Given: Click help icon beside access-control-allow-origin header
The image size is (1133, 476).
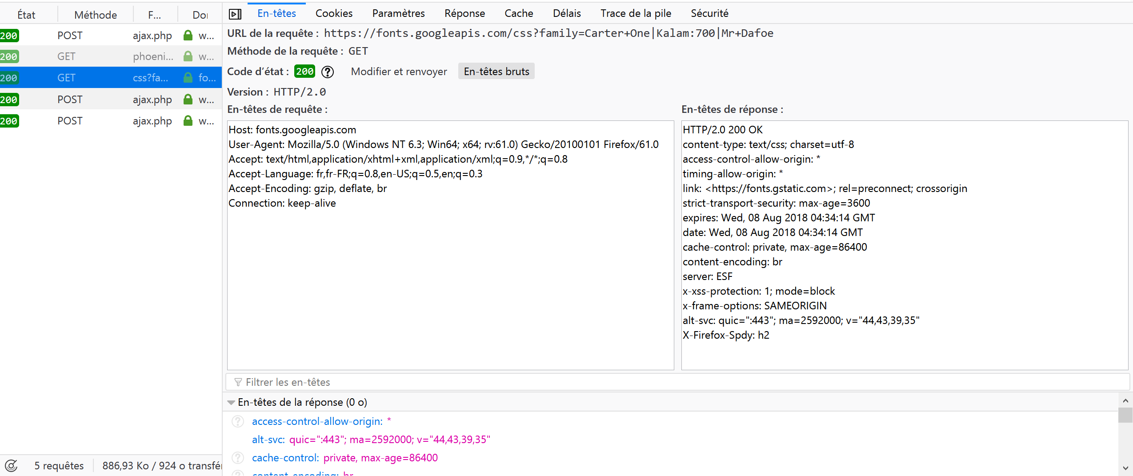Looking at the screenshot, I should [x=238, y=421].
